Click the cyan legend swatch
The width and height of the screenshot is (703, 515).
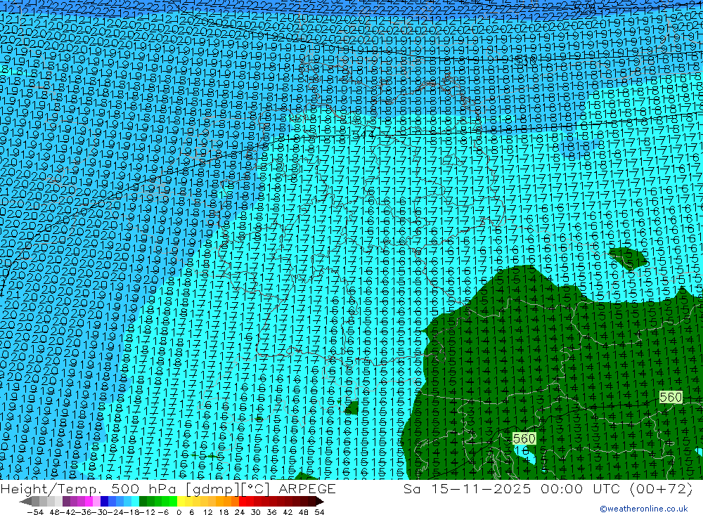[x=135, y=502]
